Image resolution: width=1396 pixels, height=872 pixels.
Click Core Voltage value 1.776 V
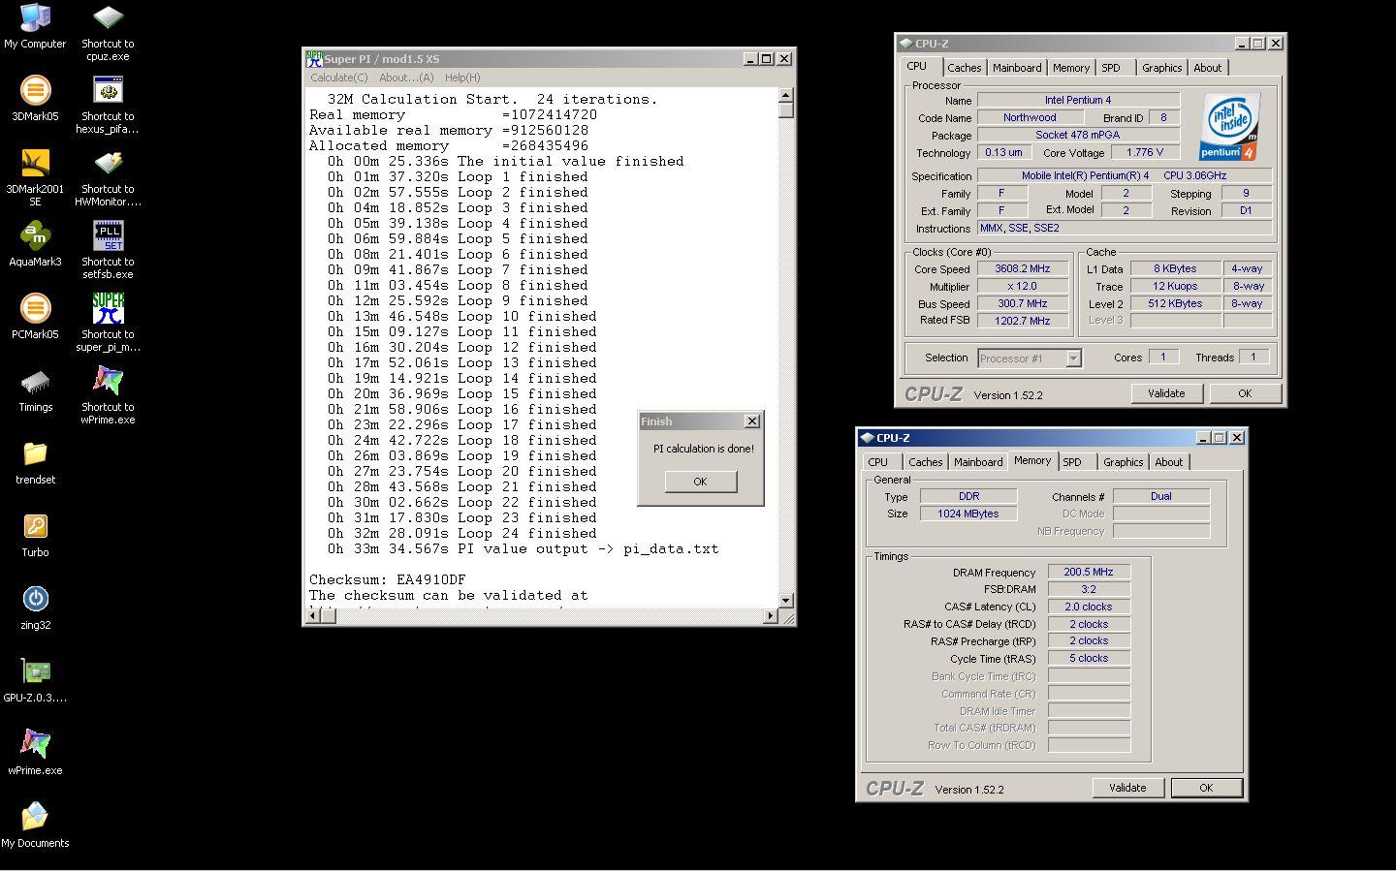(x=1145, y=152)
